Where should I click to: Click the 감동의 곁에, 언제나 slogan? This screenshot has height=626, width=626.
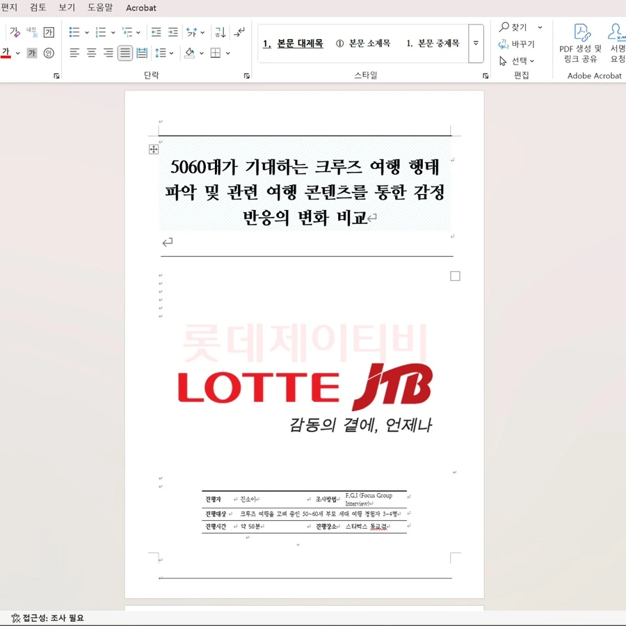(360, 425)
